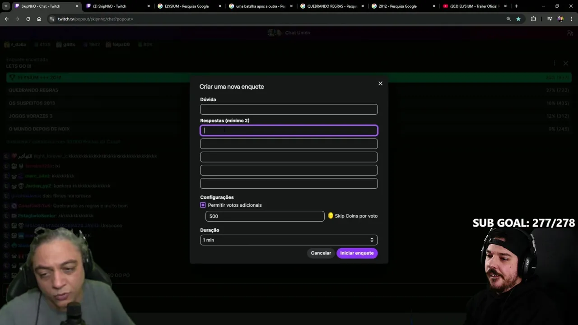Image resolution: width=578 pixels, height=325 pixels.
Task: Toggle 'Permitir votos adicionais' checkbox
Action: coord(203,205)
